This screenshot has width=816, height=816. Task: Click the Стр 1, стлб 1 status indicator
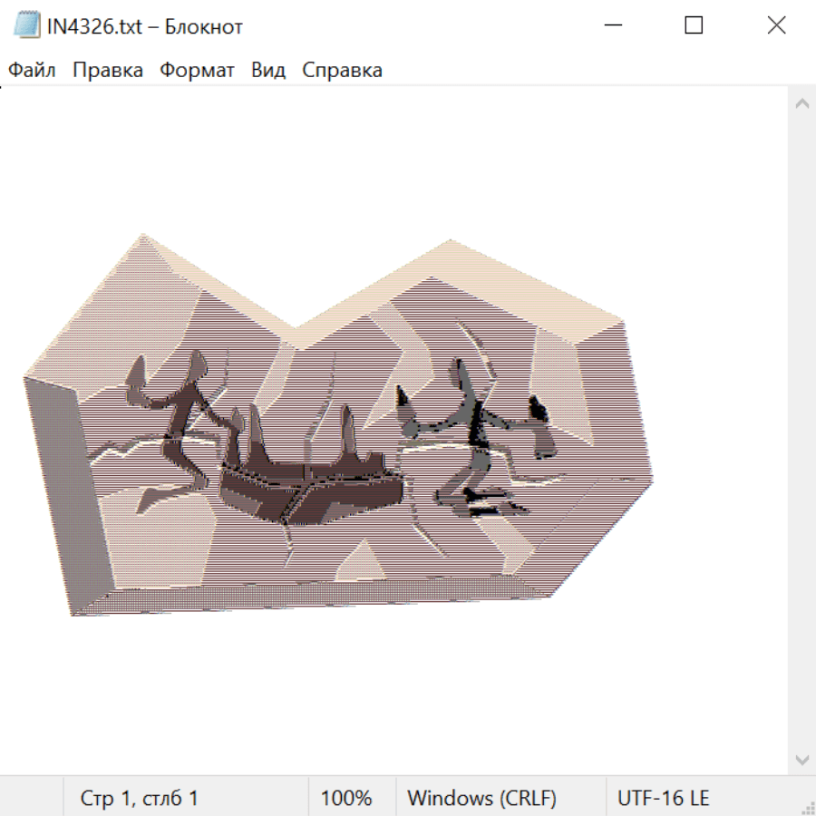point(139,798)
